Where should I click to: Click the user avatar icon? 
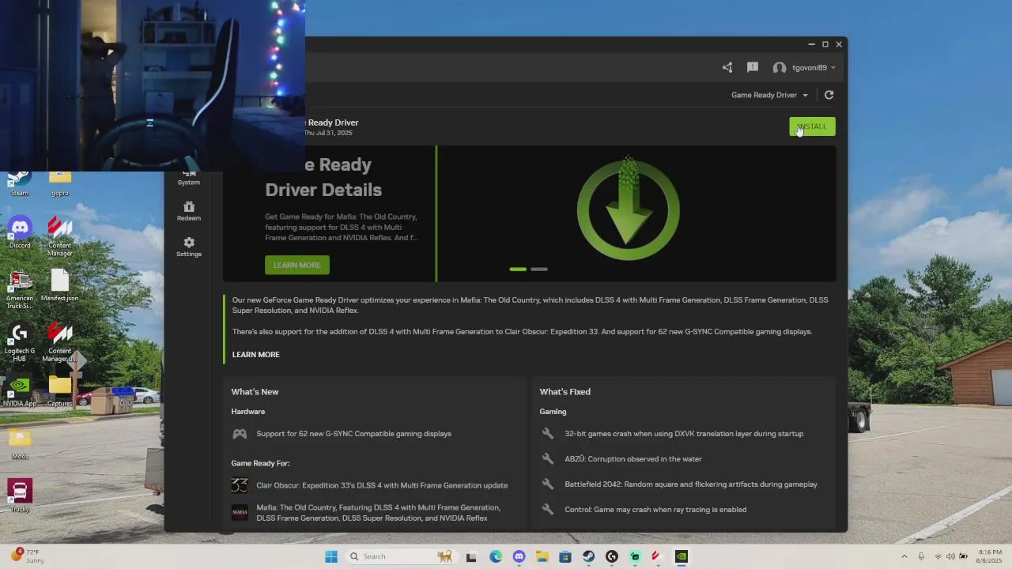[x=780, y=68]
